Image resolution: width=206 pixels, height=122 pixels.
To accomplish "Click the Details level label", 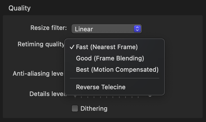I will point(47,94).
